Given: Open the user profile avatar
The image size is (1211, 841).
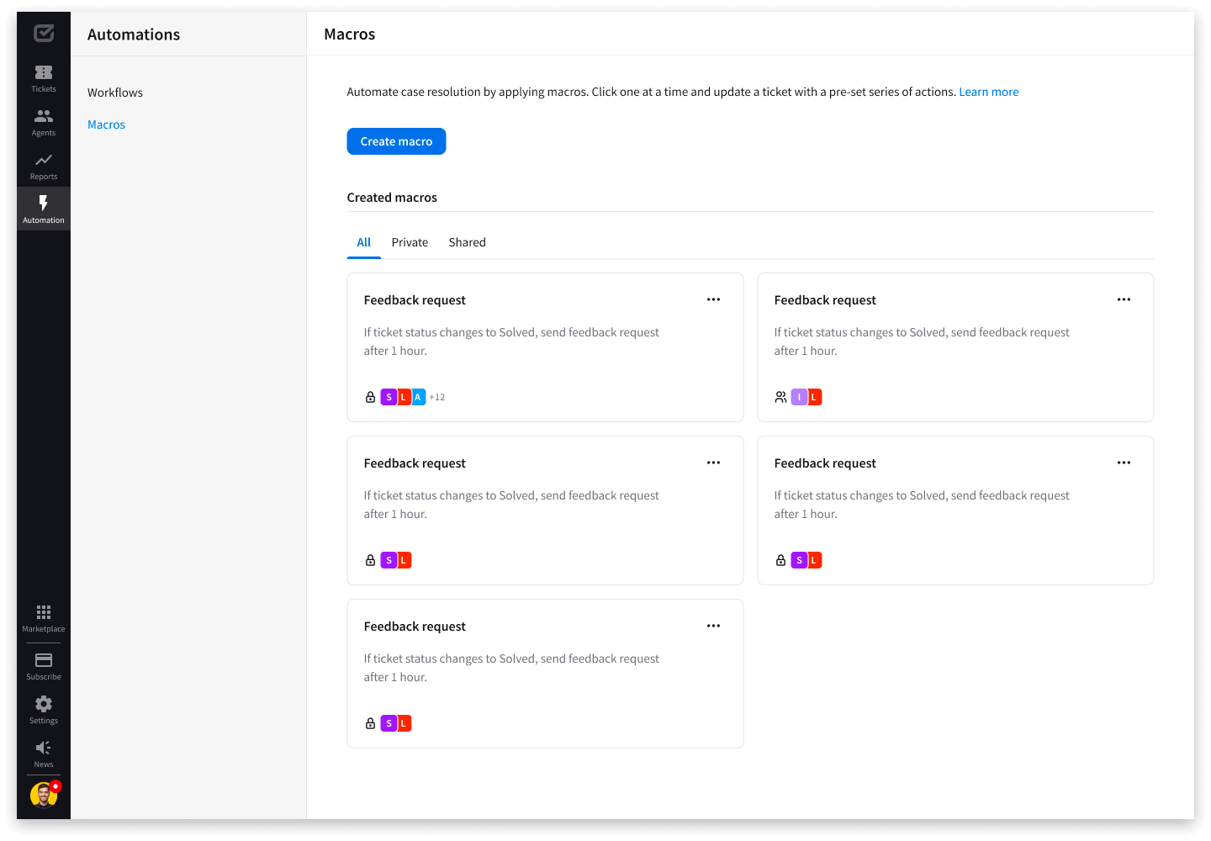Looking at the screenshot, I should pyautogui.click(x=44, y=795).
